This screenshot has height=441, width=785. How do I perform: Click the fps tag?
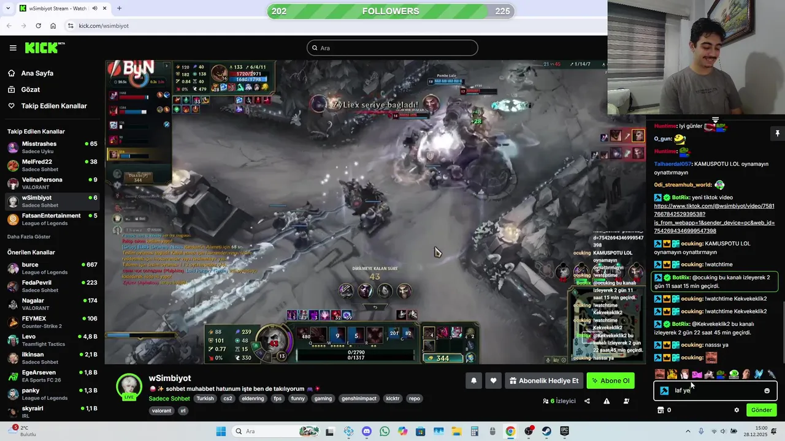[278, 398]
